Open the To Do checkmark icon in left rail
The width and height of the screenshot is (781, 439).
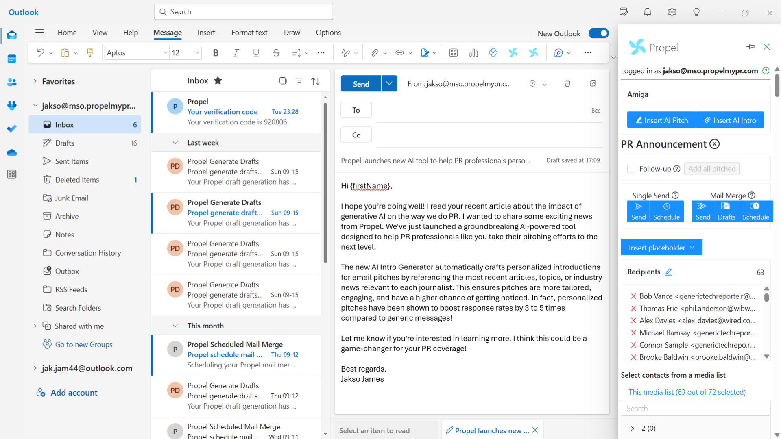coord(12,128)
